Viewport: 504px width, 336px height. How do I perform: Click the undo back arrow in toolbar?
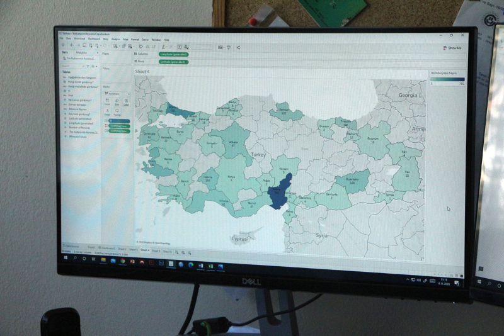click(71, 46)
